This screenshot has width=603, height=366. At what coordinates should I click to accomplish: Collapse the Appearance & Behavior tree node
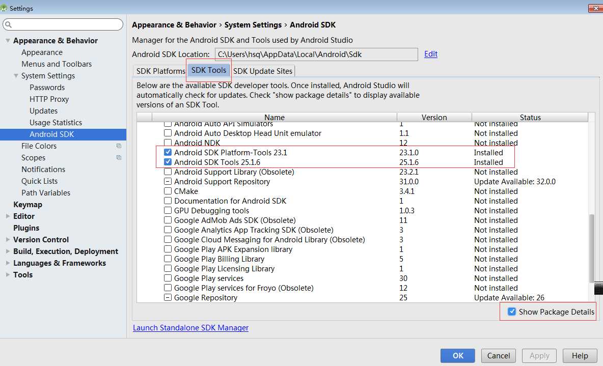(8, 40)
